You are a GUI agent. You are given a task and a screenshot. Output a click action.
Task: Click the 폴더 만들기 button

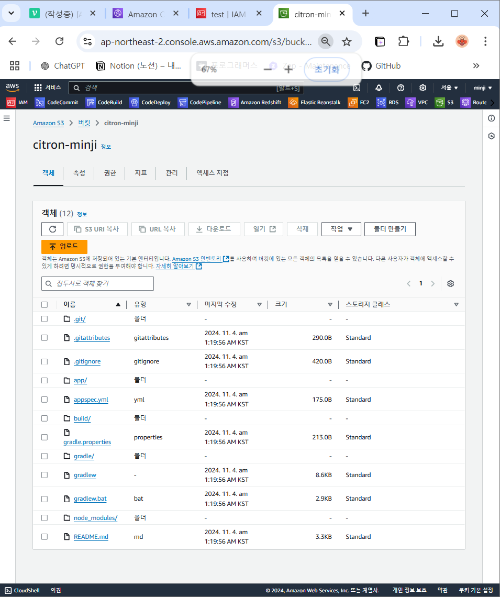(390, 229)
